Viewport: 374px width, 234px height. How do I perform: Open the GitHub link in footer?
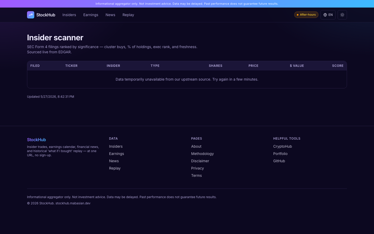279,161
